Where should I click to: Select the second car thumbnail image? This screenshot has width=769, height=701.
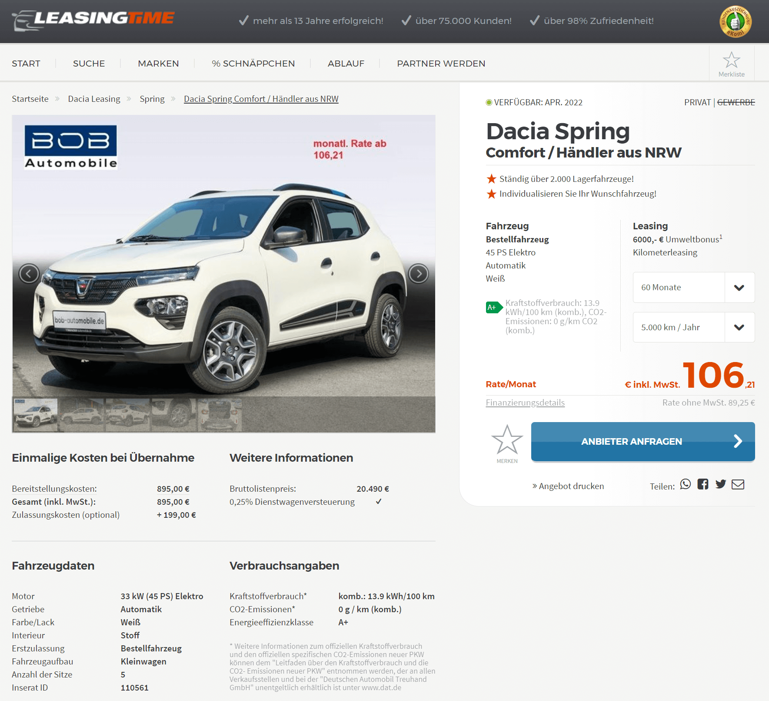tap(82, 415)
